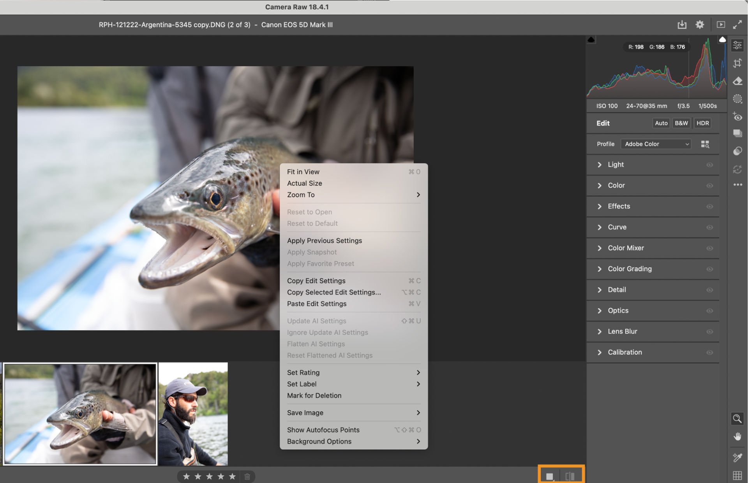This screenshot has width=748, height=483.
Task: Toggle visibility of Curve panel edits
Action: pyautogui.click(x=709, y=227)
